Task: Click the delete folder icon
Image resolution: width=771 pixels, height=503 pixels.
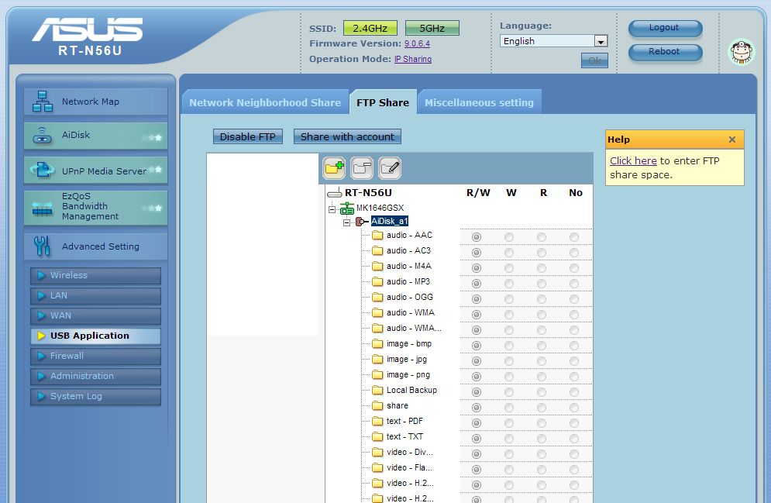Action: pos(362,167)
